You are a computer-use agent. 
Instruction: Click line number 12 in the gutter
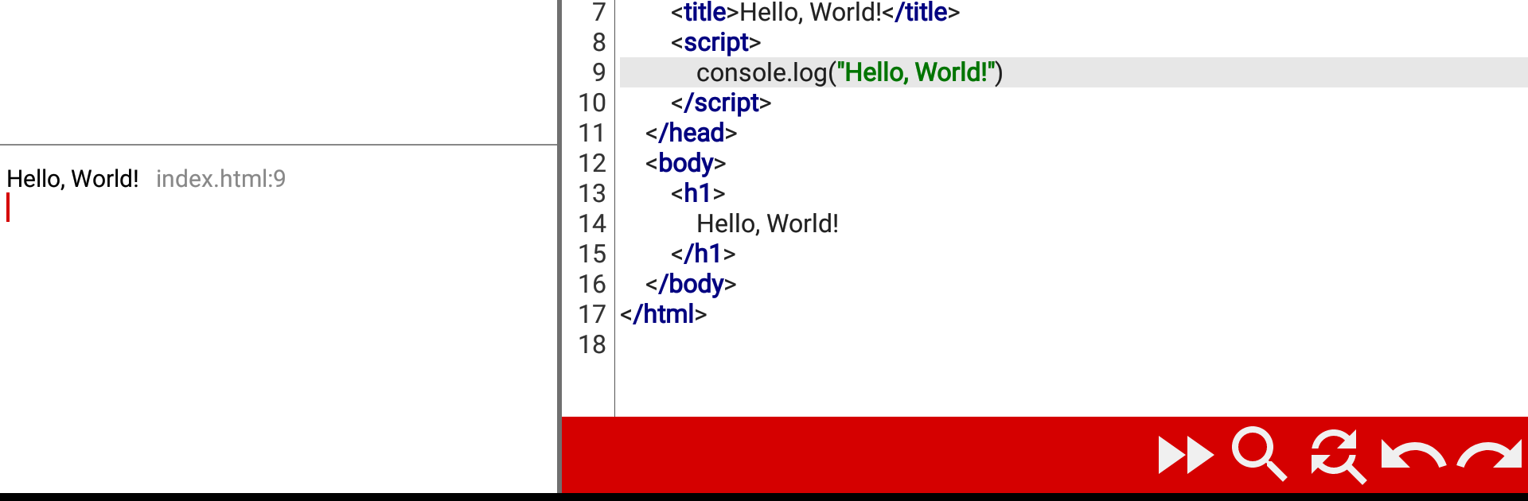click(x=592, y=163)
